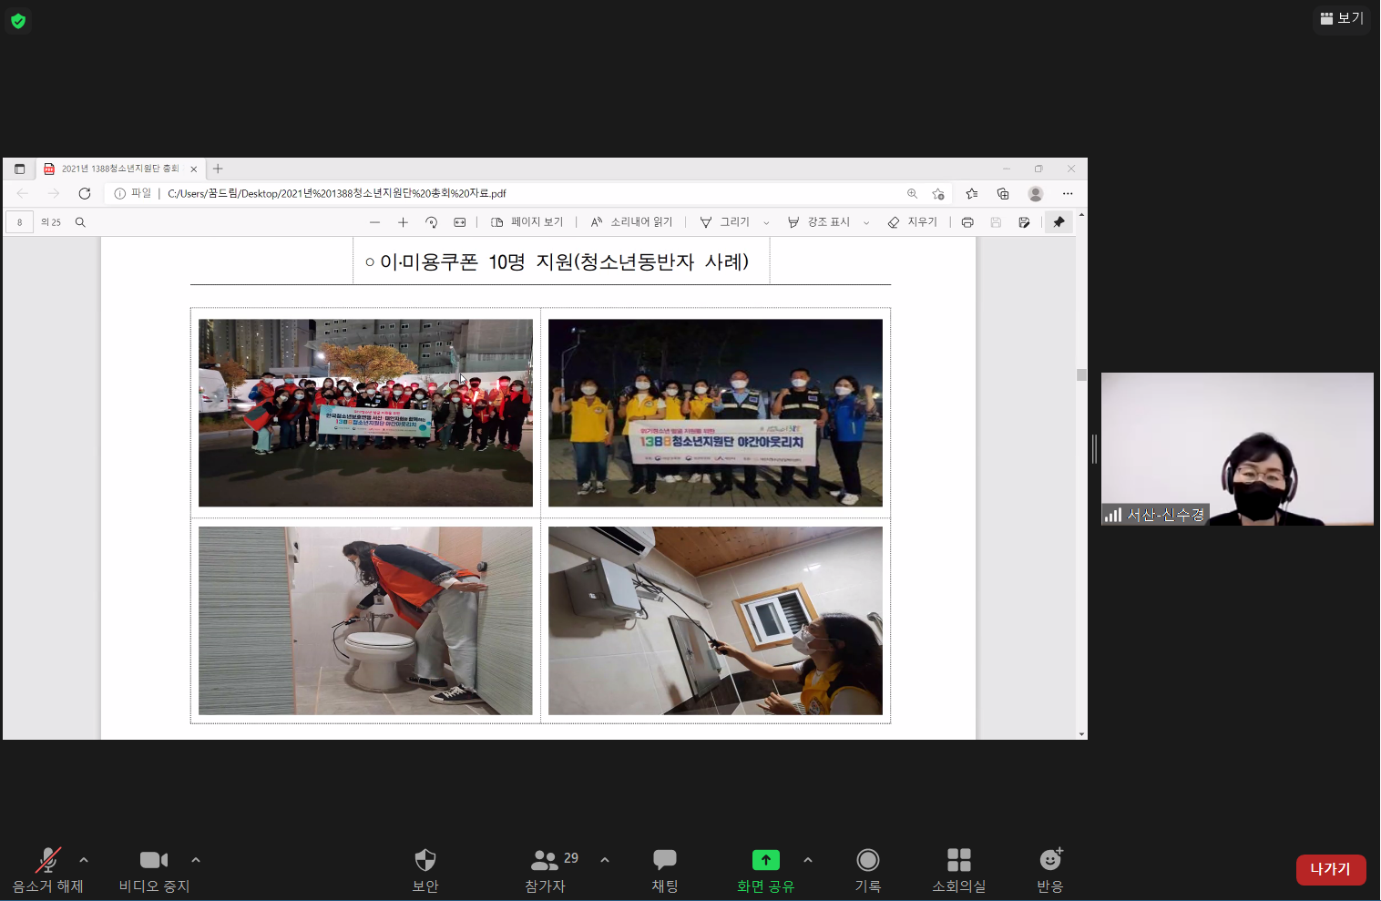Stop video using 비디오 중지
The image size is (1381, 901).
[153, 861]
